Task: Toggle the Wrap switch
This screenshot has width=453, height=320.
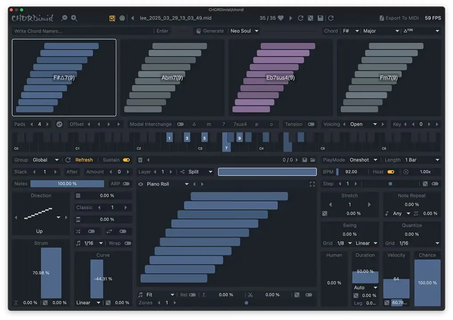Action: pos(128,243)
